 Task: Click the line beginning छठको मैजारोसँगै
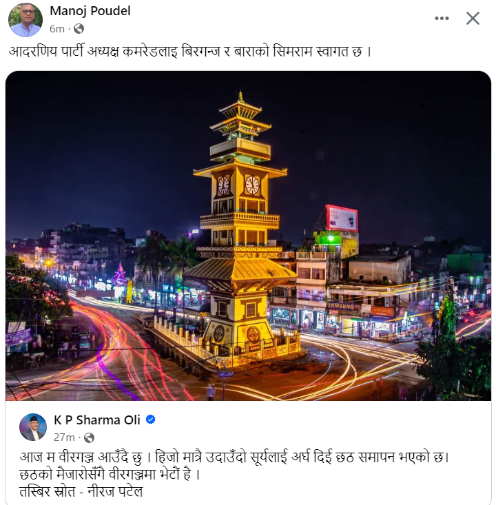[110, 475]
